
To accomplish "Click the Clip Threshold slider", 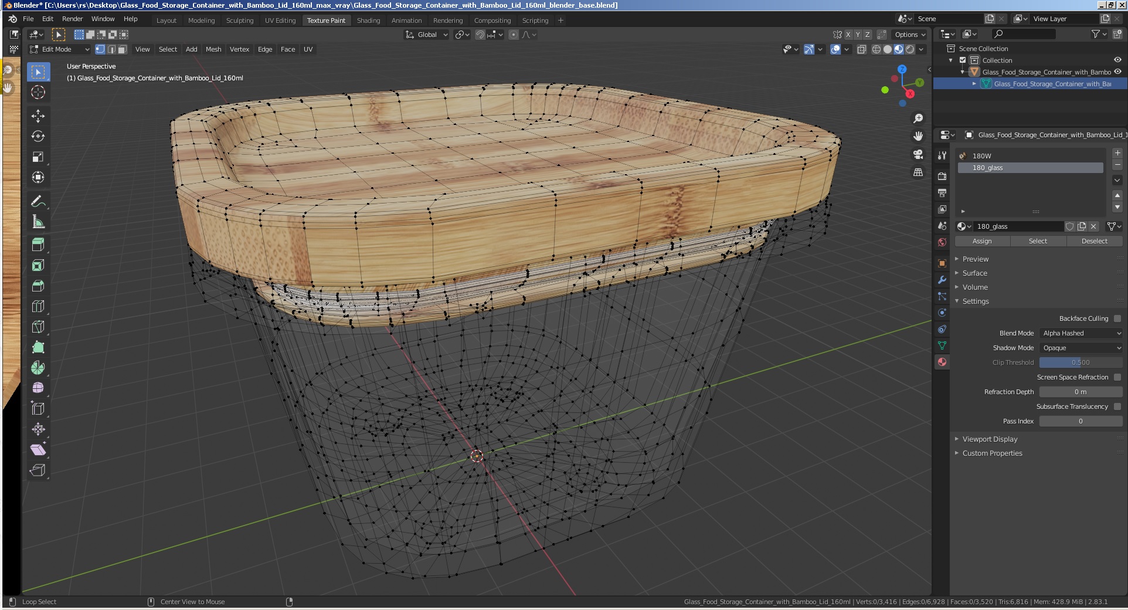I will point(1081,362).
